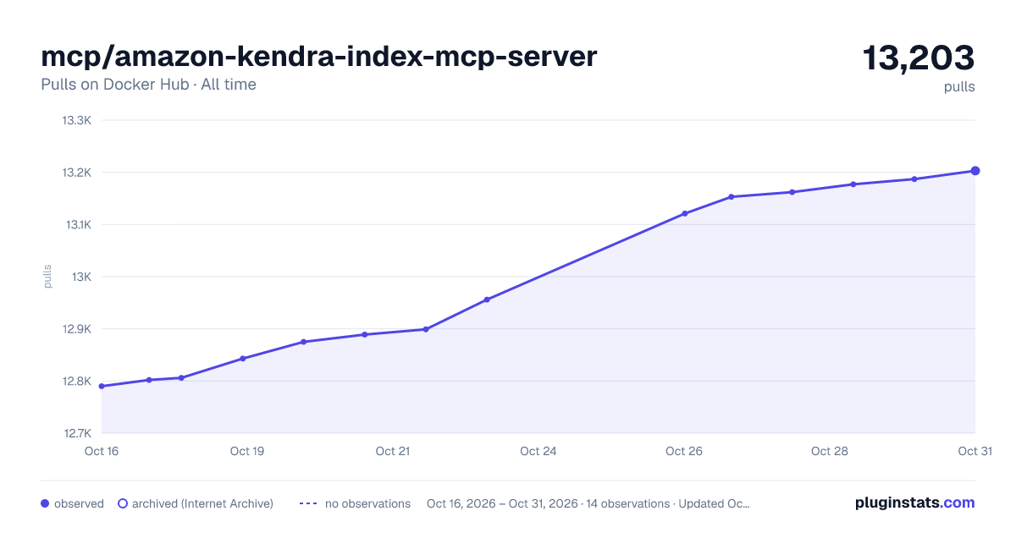The image size is (1016, 533).
Task: Click the Oct 28 axis label
Action: click(x=830, y=451)
